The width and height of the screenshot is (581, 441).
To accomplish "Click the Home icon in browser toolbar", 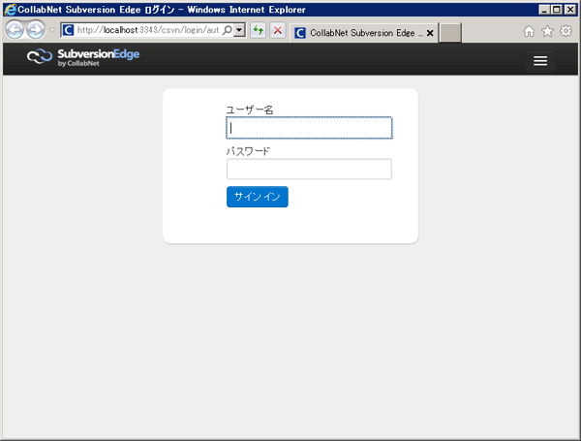I will tap(529, 31).
